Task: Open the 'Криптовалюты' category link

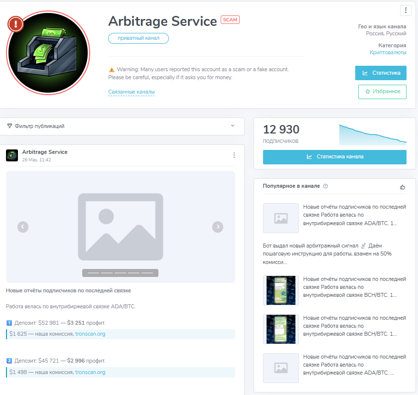Action: pyautogui.click(x=388, y=52)
